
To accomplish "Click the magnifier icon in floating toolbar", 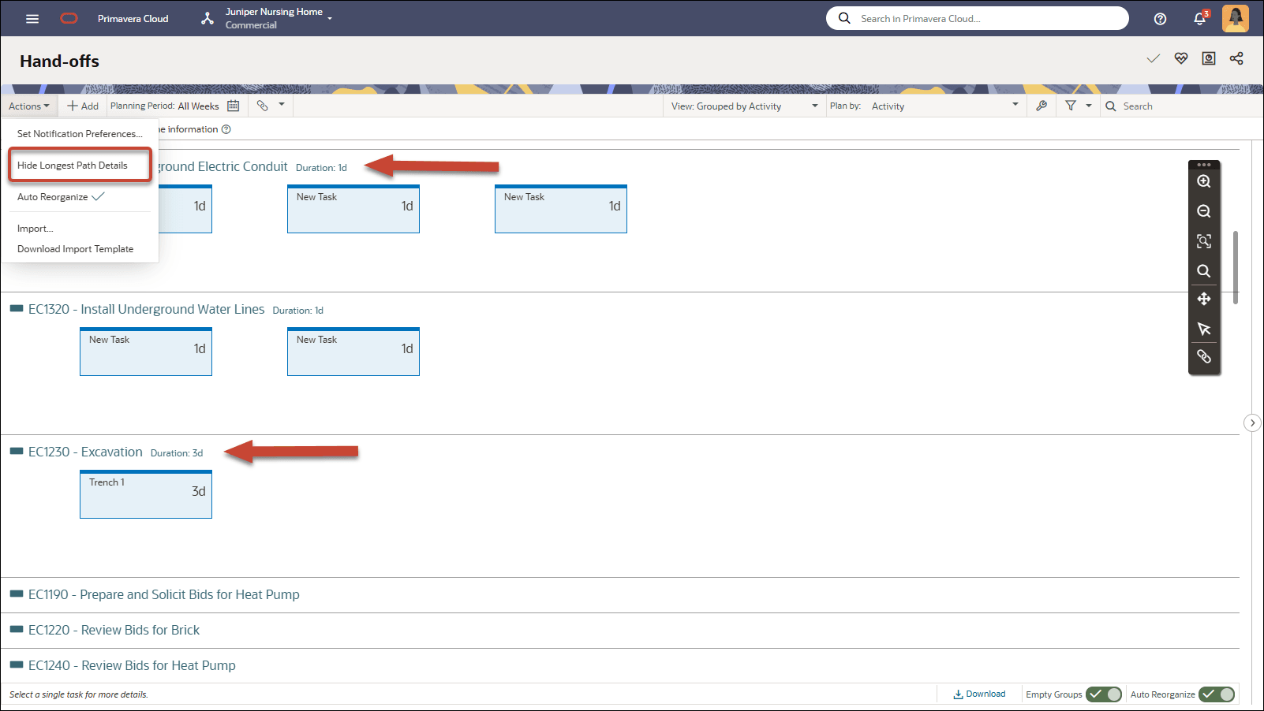I will click(x=1204, y=271).
